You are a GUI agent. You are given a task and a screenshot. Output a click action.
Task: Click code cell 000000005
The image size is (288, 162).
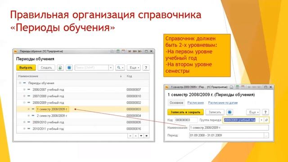134,122
